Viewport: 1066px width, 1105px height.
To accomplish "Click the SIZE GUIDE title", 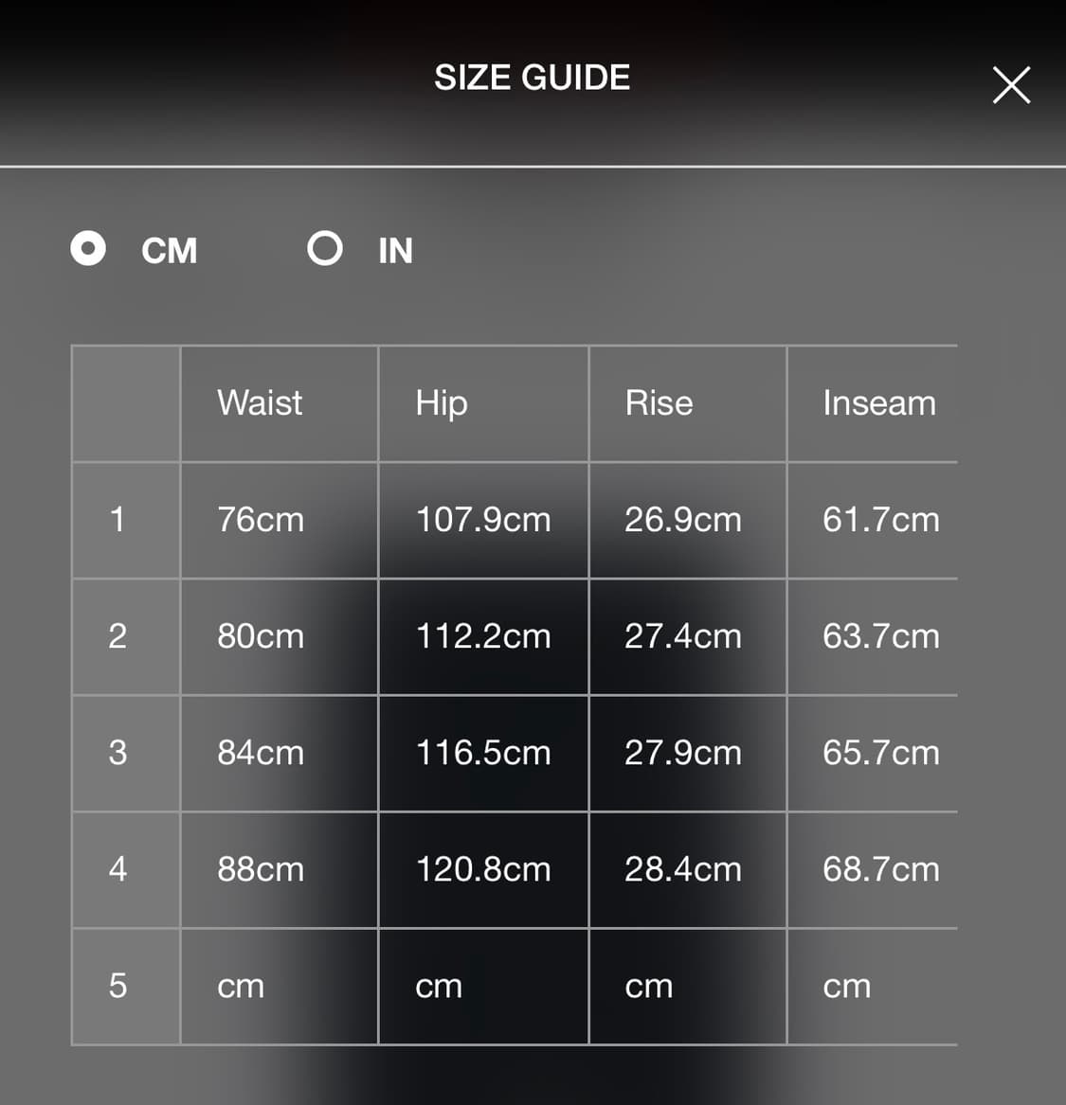I will (532, 78).
